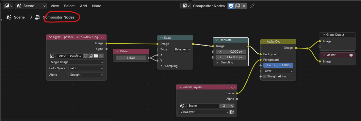The width and height of the screenshot is (361, 121).
Task: Enable the Straight Alpha checkbox
Action: 265,76
